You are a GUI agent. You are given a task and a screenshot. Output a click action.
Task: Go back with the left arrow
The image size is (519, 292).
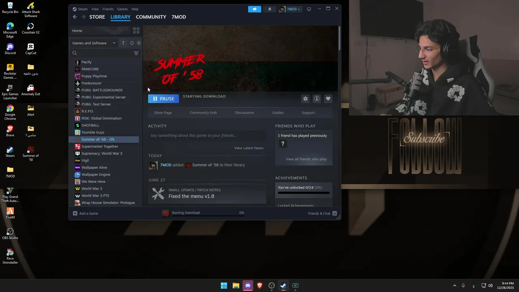75,17
